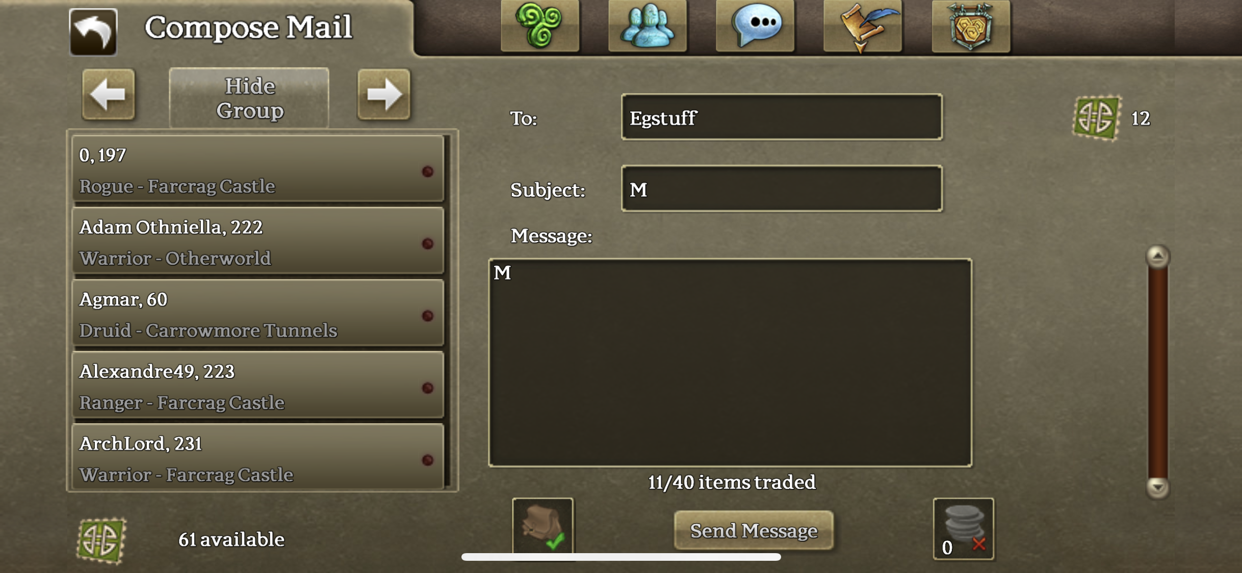Tap the green stamp icon showing 12

click(1096, 118)
